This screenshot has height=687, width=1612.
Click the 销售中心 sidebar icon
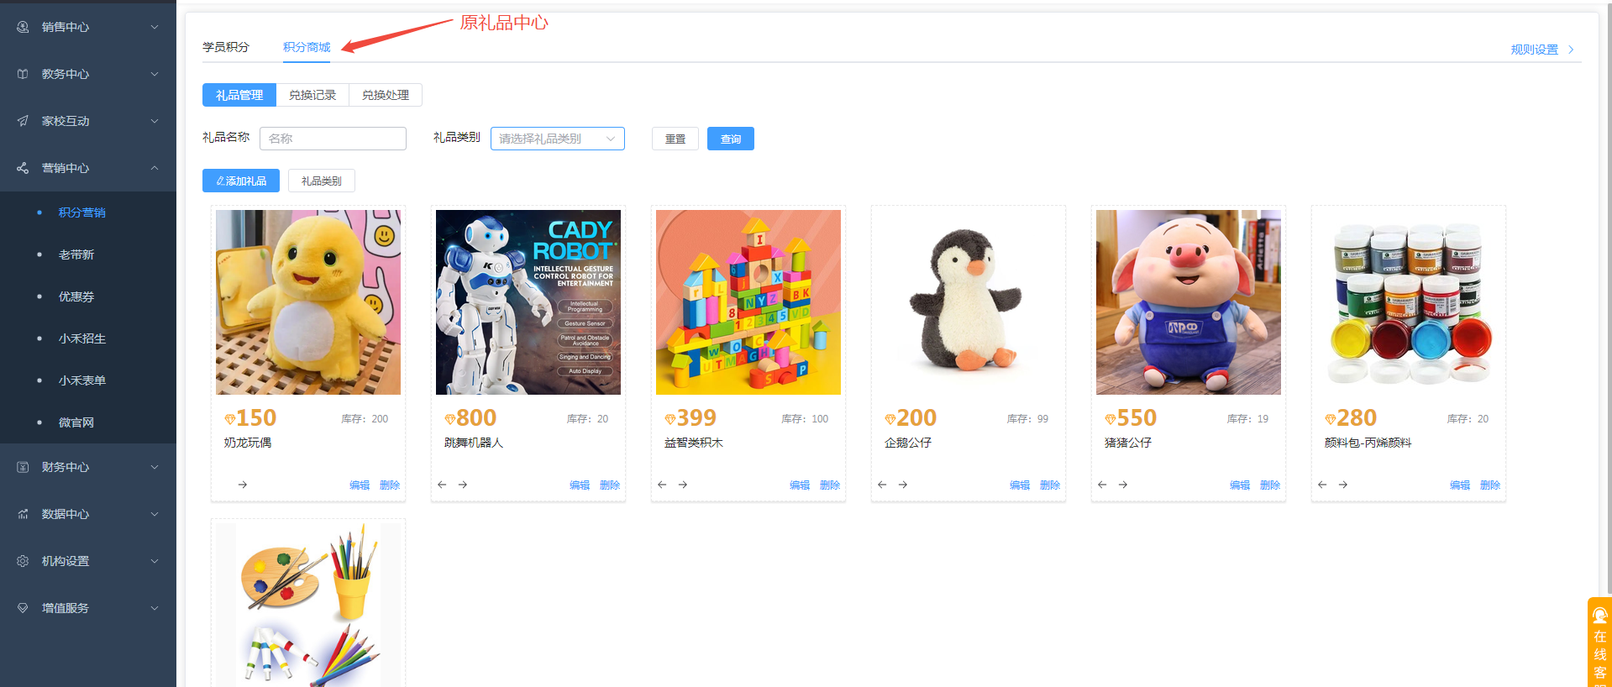tap(23, 27)
